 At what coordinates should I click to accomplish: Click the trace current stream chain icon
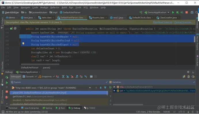(96, 77)
